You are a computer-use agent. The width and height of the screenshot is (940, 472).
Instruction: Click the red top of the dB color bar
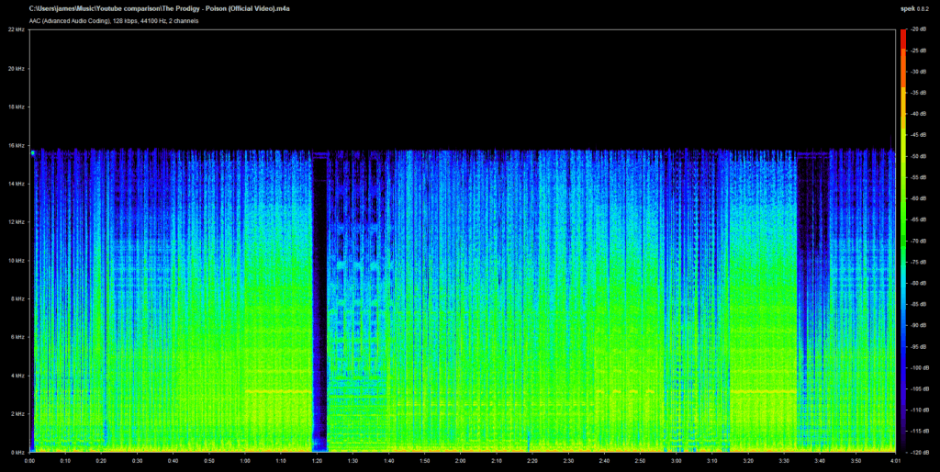tap(903, 33)
